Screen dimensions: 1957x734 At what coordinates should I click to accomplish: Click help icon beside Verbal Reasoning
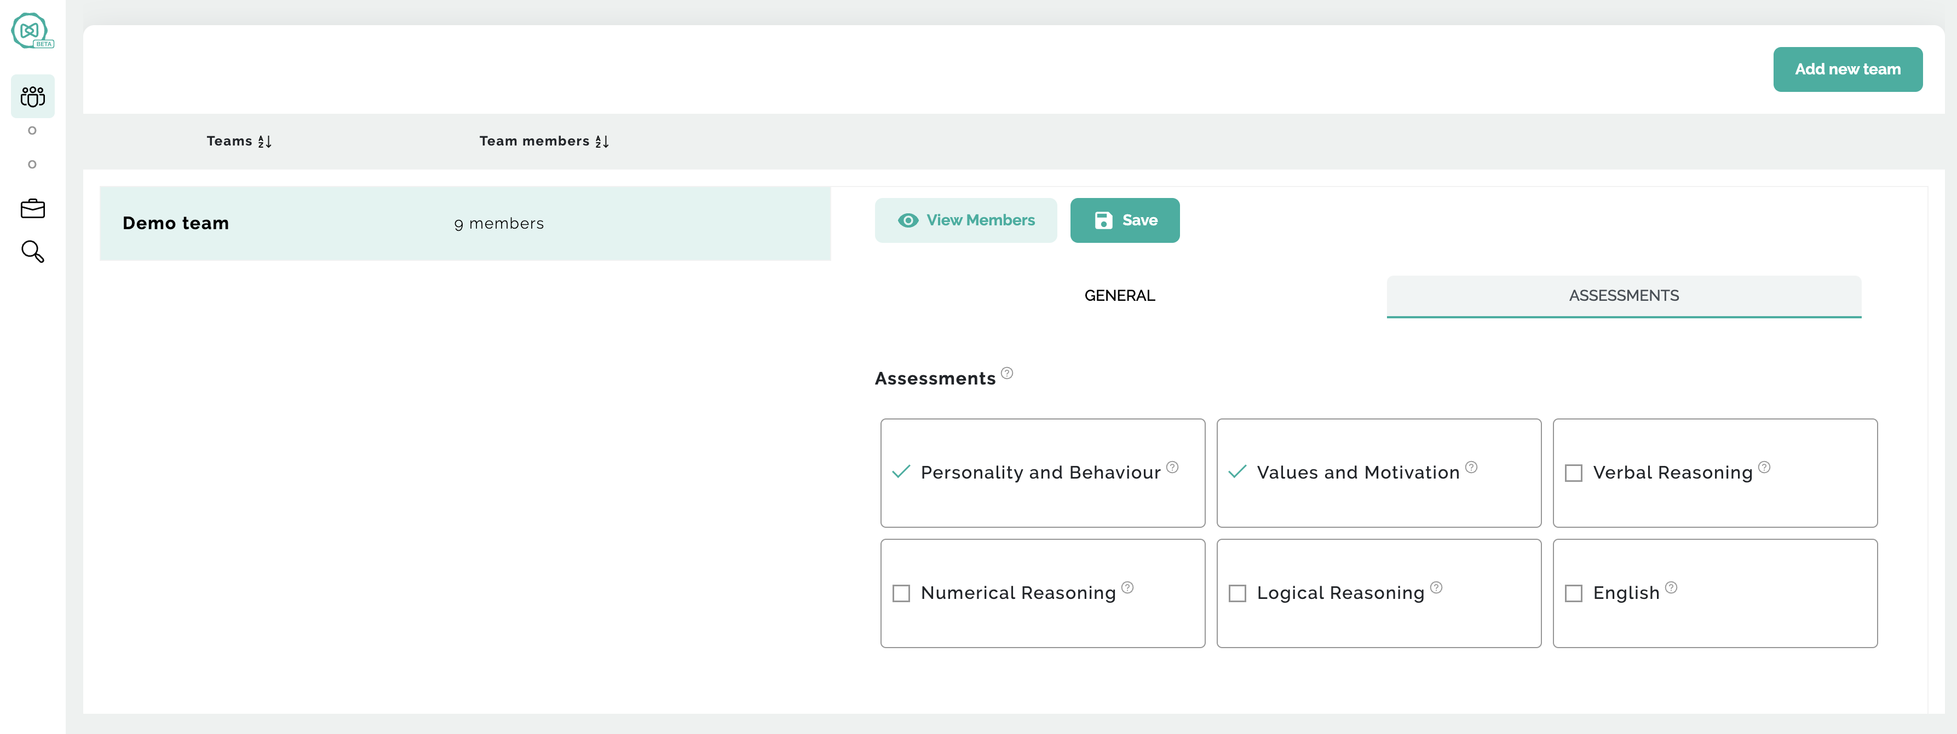[1764, 467]
